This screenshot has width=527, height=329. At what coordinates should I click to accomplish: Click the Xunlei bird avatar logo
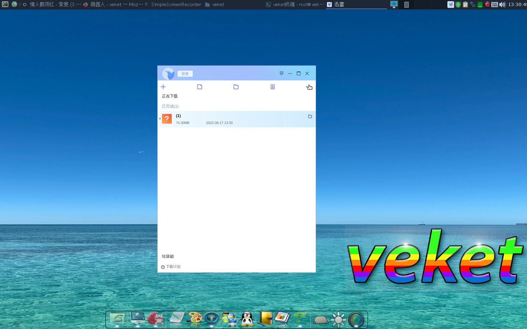click(168, 74)
